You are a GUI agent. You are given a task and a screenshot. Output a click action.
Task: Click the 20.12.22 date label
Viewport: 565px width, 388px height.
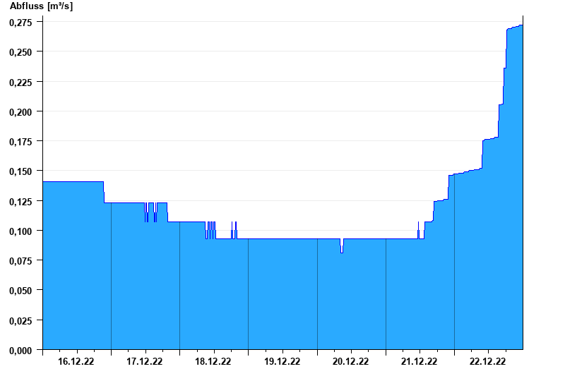[350, 361]
